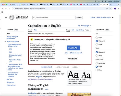Select Automatic color mode
The image size is (121, 96).
[96, 63]
